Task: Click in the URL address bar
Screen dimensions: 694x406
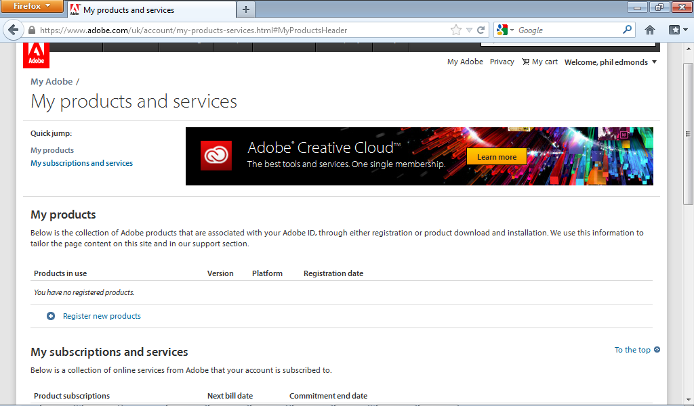Action: [243, 30]
